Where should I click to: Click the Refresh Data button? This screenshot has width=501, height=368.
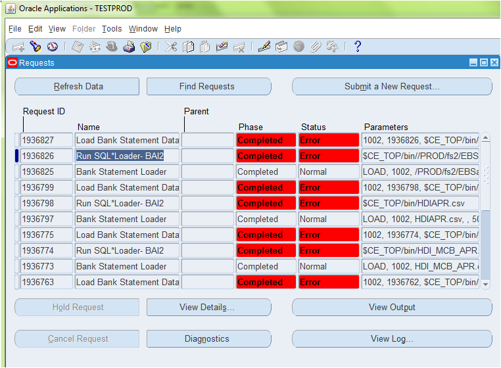(77, 87)
